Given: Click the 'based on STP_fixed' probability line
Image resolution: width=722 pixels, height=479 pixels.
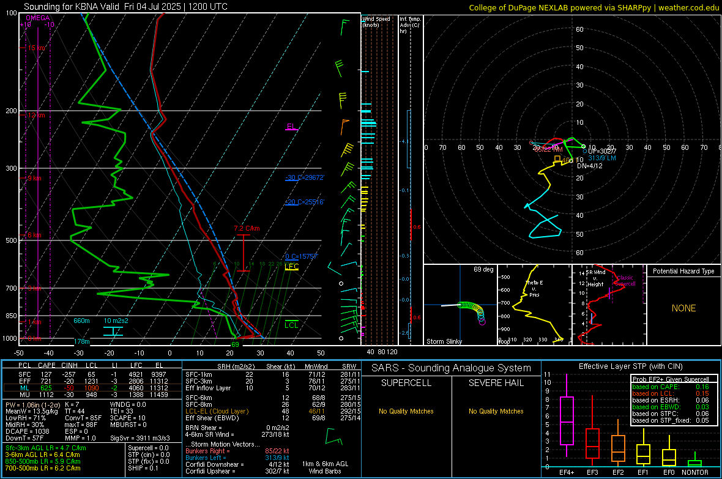Looking at the screenshot, I should click(x=671, y=420).
